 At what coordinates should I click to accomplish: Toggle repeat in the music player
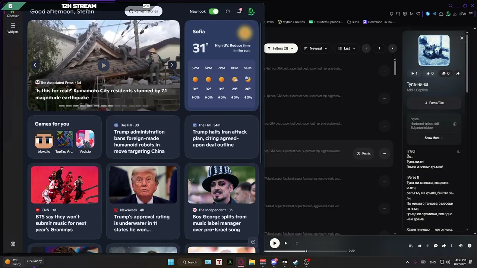pyautogui.click(x=297, y=243)
